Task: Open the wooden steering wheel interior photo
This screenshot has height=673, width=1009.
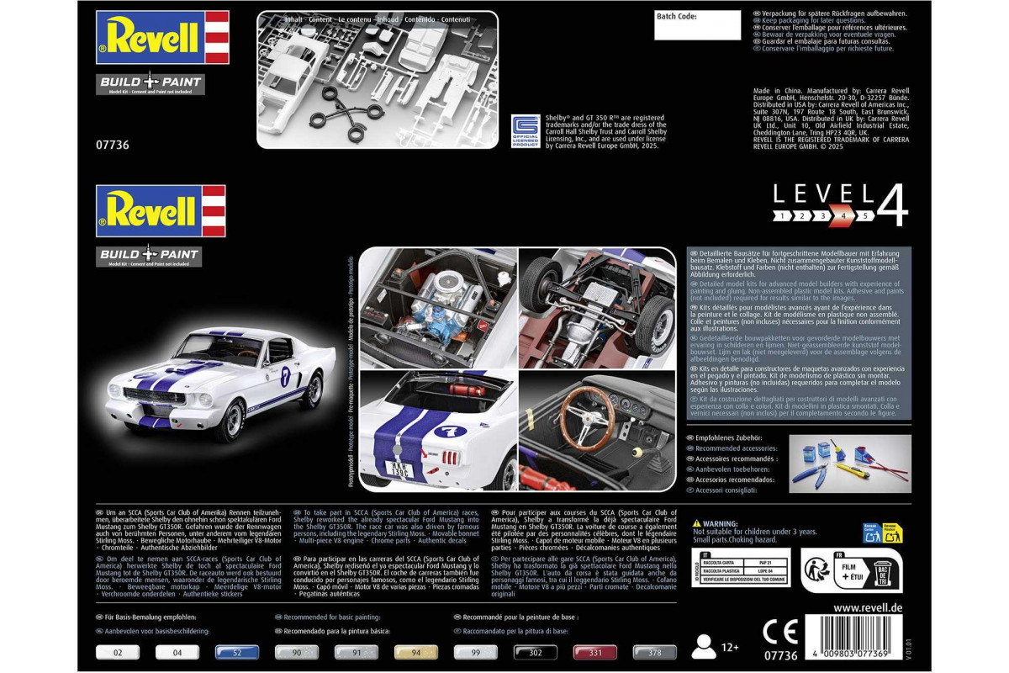Action: 596,431
